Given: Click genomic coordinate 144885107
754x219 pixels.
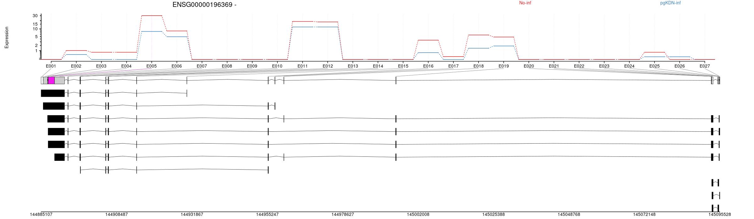Looking at the screenshot, I should click(41, 215).
